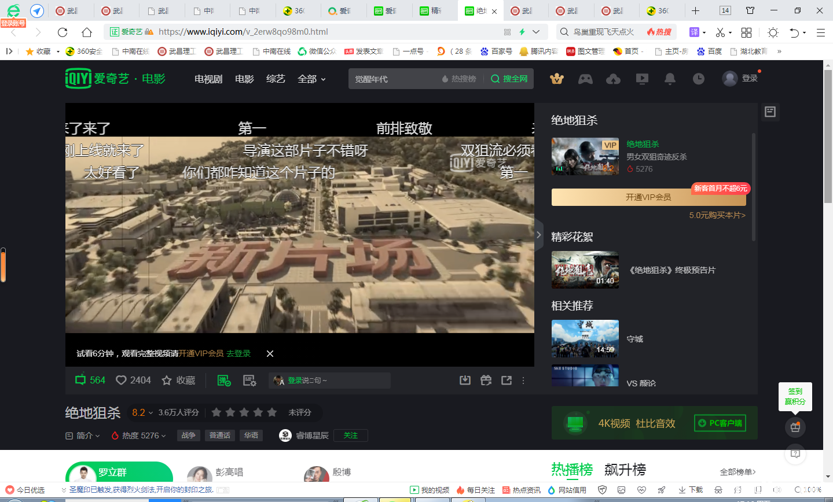
Task: Click the 去登录 link in player
Action: (238, 353)
